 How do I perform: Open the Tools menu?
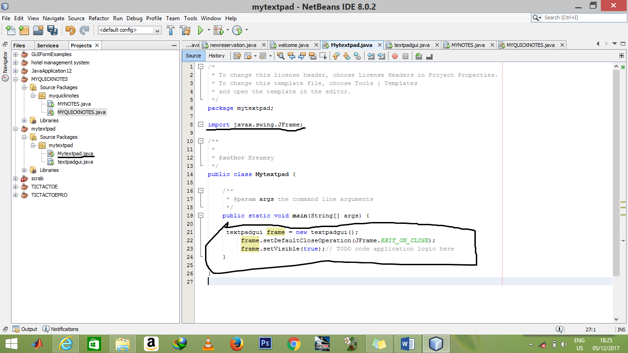click(190, 18)
